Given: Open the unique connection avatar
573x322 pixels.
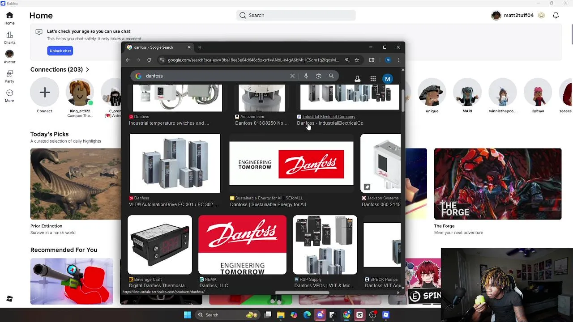Looking at the screenshot, I should (432, 93).
